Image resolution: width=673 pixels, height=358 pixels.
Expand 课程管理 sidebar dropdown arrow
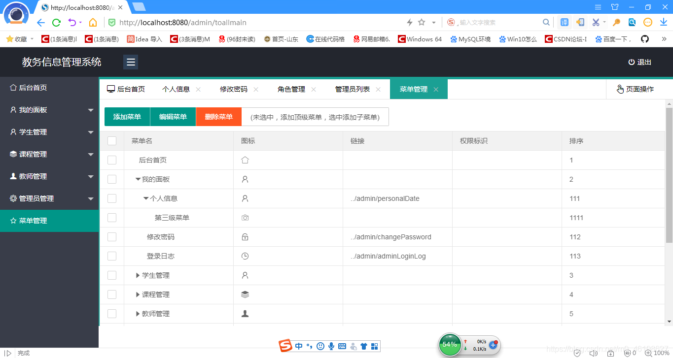pos(91,155)
